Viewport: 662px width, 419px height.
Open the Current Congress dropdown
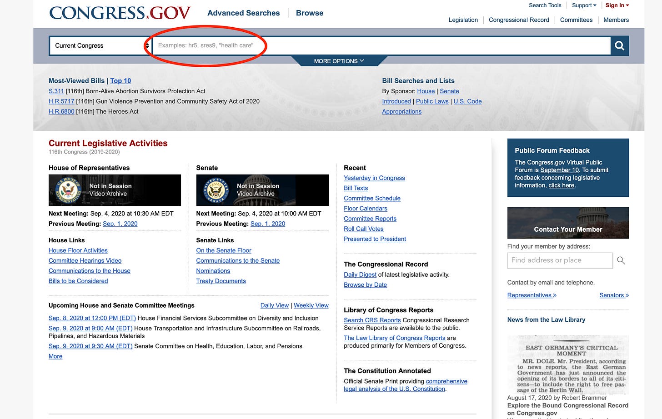click(x=100, y=45)
